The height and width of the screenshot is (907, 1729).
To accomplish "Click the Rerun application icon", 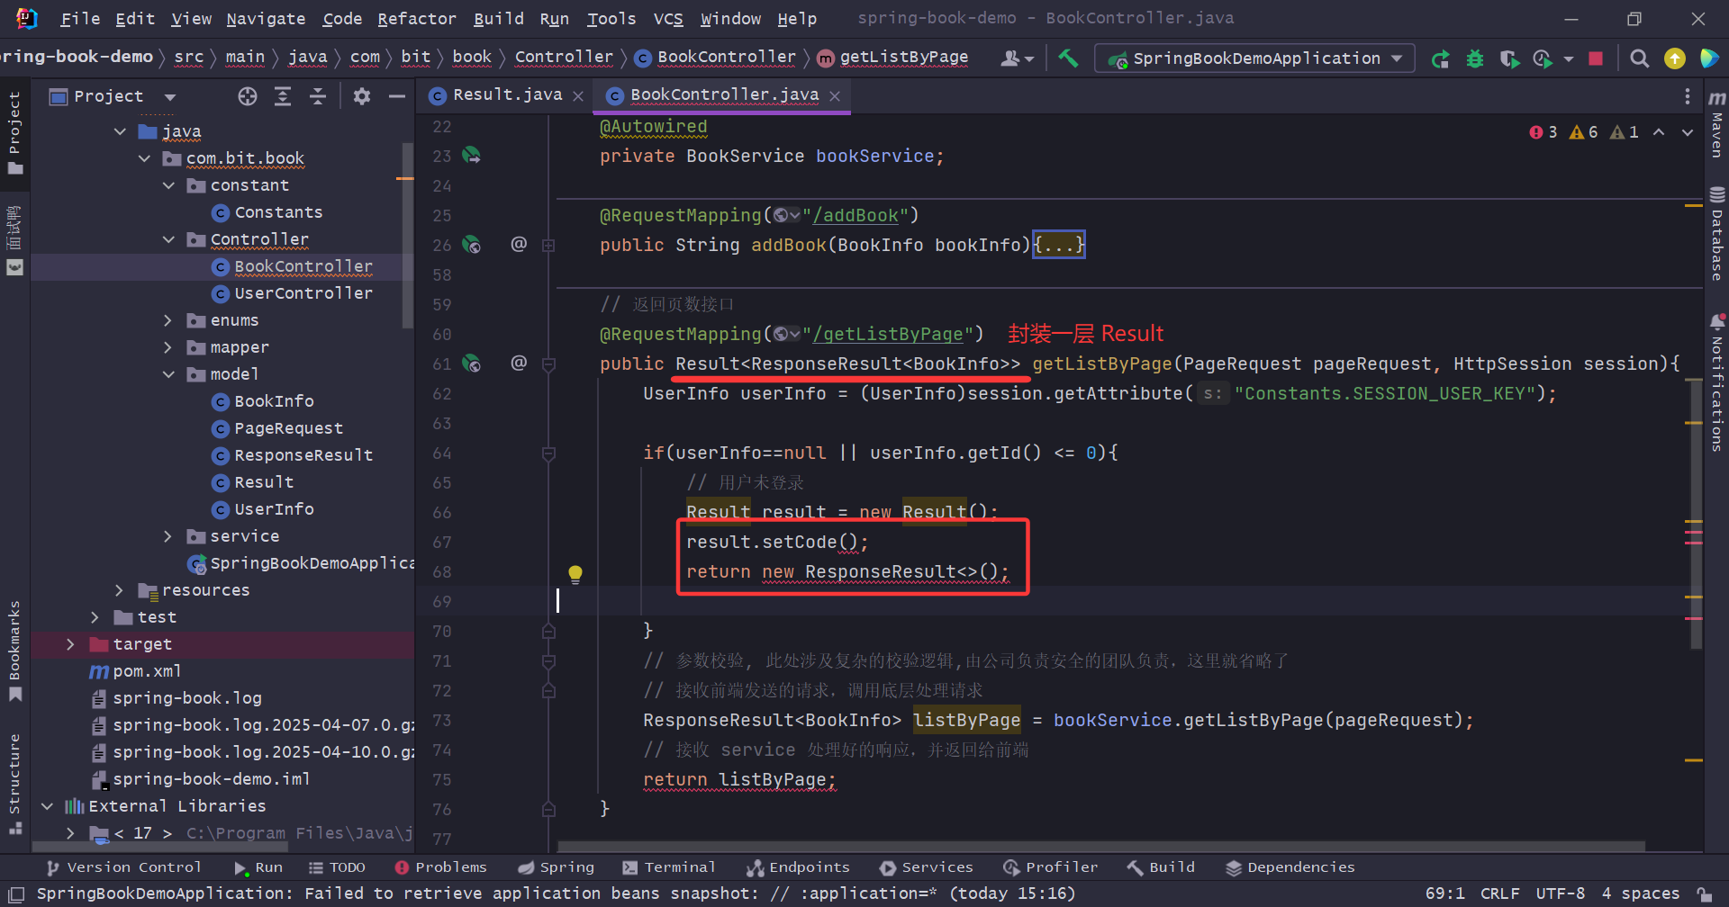I will (1441, 58).
